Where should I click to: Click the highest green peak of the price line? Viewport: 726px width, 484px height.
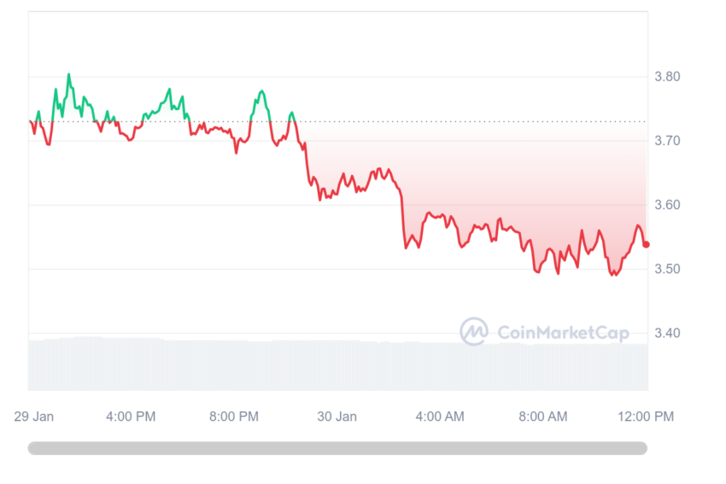point(69,74)
